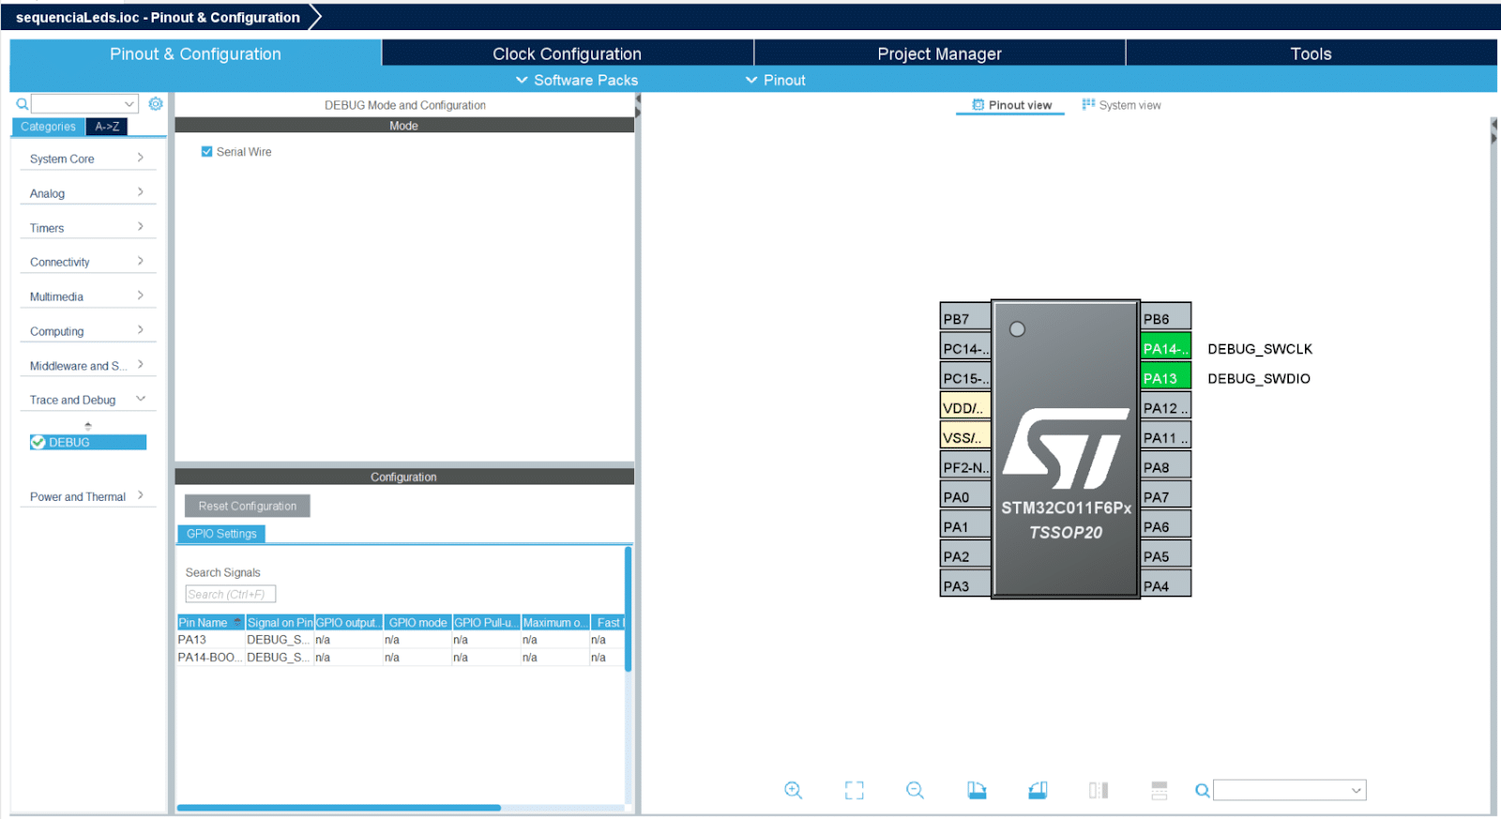The image size is (1501, 819).
Task: Rotate the chip view counter-clockwise
Action: pyautogui.click(x=1038, y=790)
